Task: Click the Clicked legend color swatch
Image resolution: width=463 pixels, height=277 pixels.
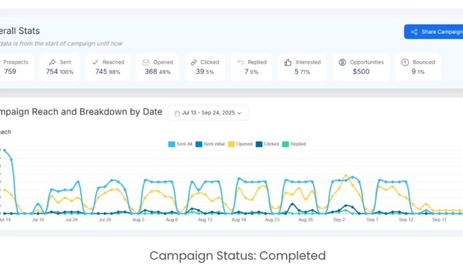Action: 259,144
